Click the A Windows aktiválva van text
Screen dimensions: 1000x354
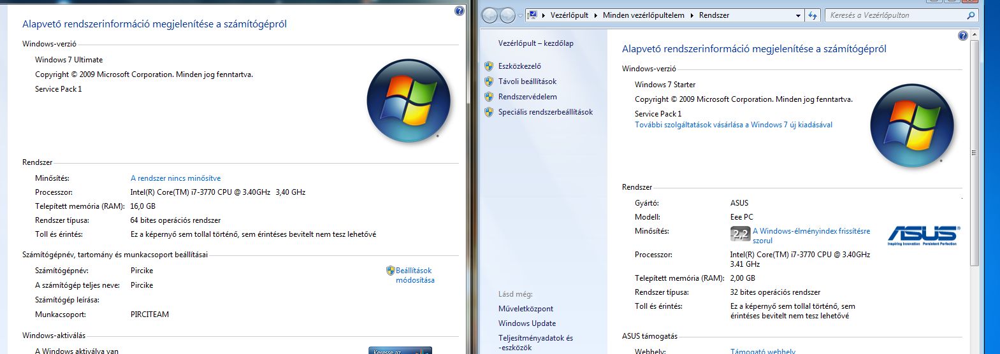click(x=76, y=351)
